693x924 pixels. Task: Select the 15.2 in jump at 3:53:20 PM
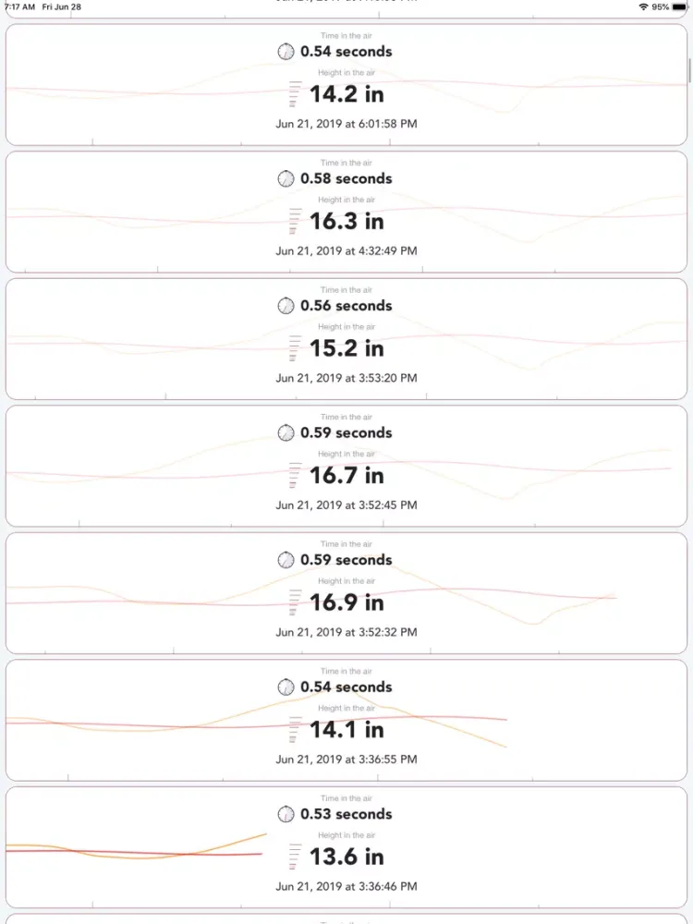346,339
